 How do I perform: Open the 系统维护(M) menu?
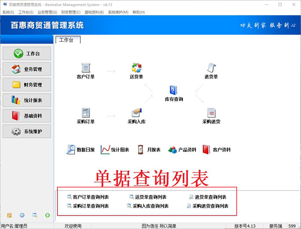[x=118, y=12]
